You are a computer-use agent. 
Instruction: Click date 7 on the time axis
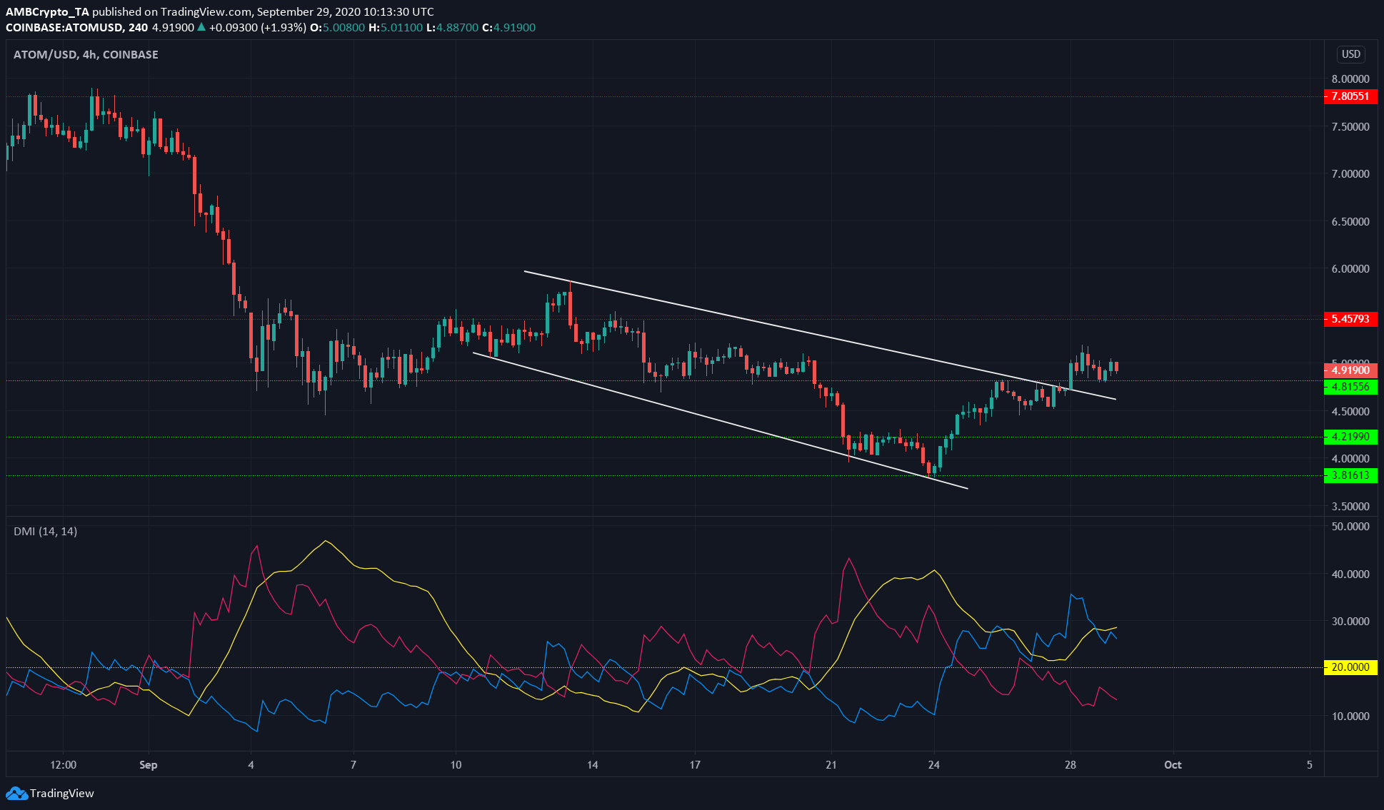(x=353, y=765)
